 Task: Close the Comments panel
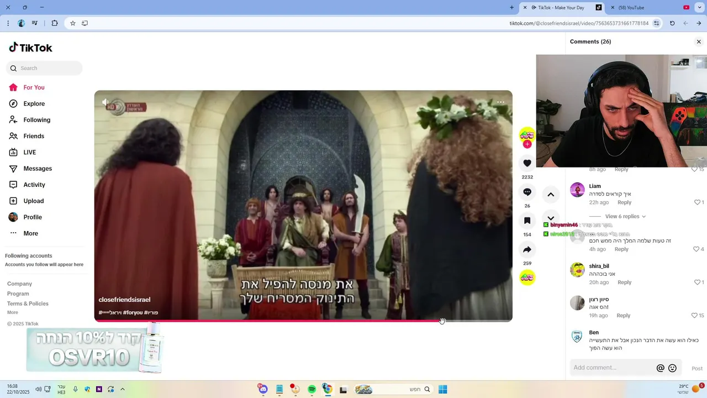699,41
